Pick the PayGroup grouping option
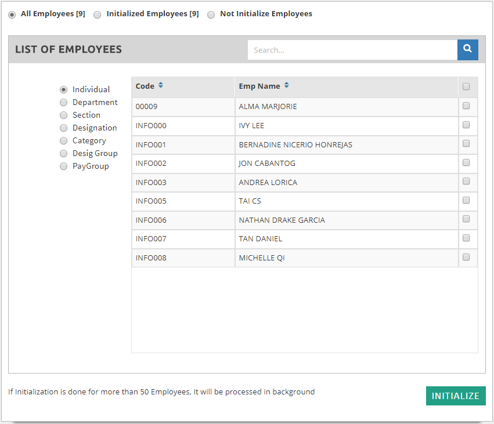Viewport: 494px width, 424px height. 64,166
